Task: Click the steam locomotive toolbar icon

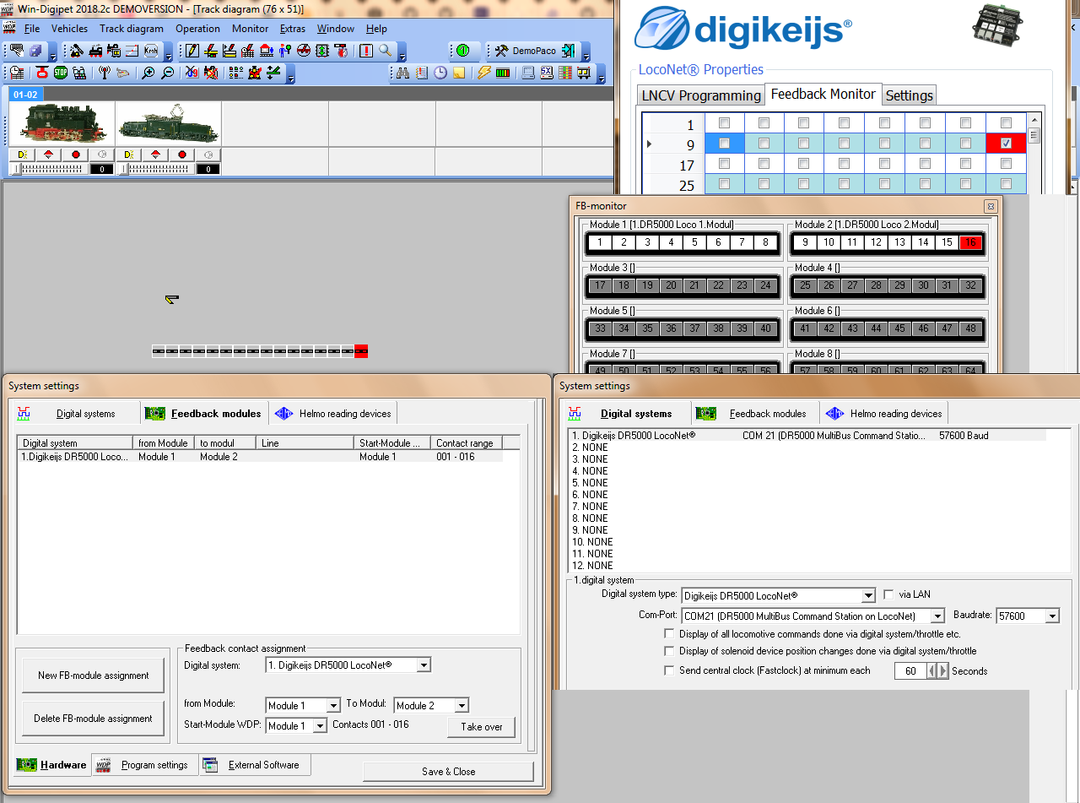Action: coord(95,51)
